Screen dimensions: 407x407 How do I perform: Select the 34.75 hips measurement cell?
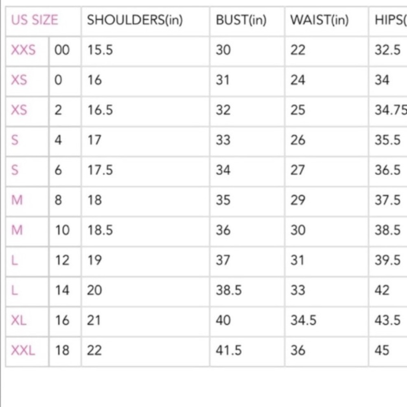[x=390, y=110]
